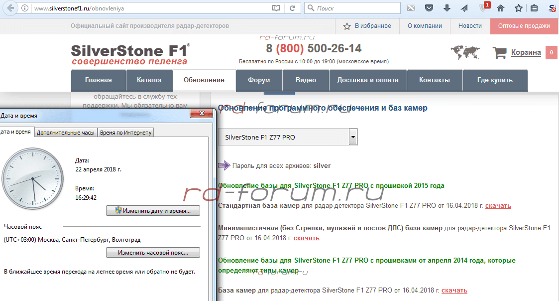Open Доставка и оплата menu item
This screenshot has height=301, width=559.
[368, 80]
